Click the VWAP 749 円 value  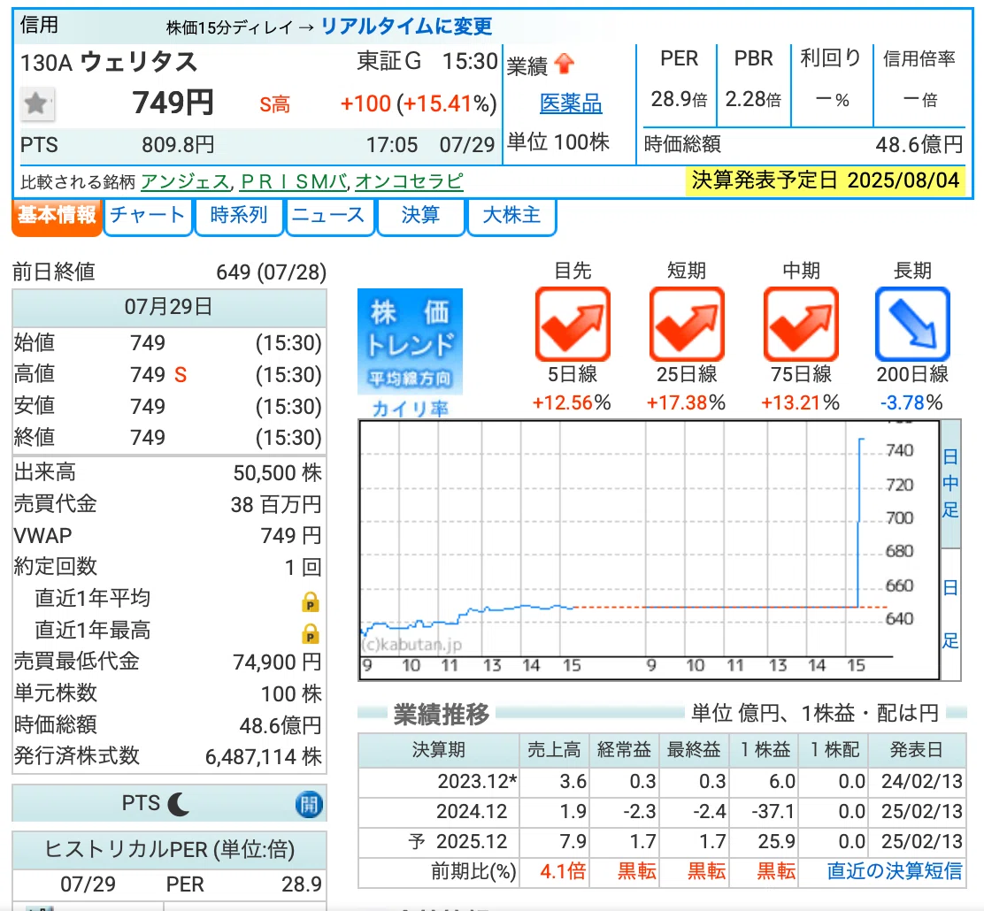click(291, 536)
